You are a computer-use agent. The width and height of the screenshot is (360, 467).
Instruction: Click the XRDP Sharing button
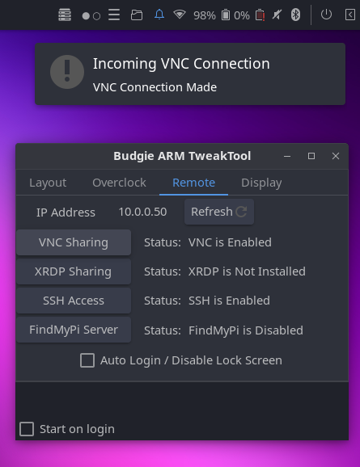(74, 271)
